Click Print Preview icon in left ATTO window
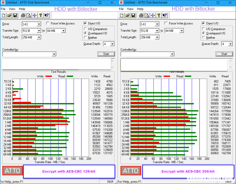This screenshot has height=184, width=236. click(x=29, y=15)
